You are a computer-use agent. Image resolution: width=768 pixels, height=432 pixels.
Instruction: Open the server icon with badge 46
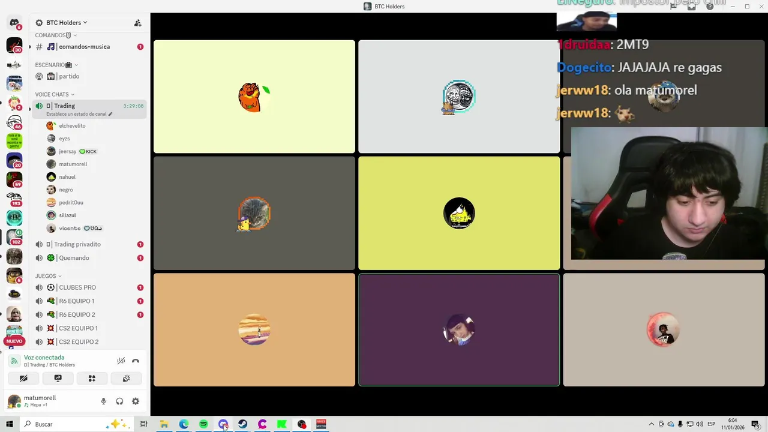point(14,122)
